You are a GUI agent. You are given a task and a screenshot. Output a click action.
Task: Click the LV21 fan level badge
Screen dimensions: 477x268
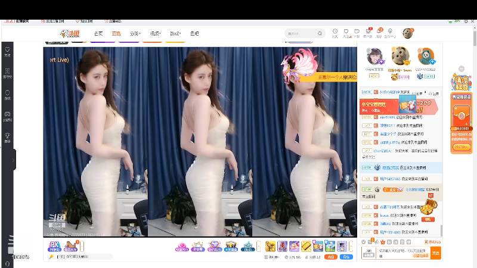pos(374,76)
